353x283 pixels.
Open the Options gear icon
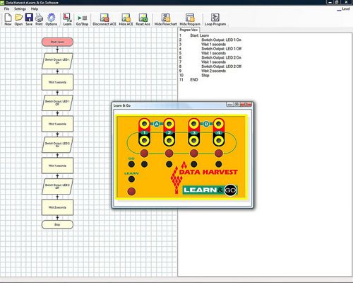click(52, 19)
